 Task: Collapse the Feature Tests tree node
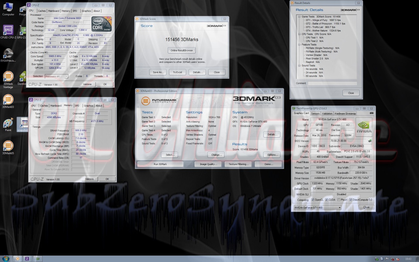tap(299, 45)
